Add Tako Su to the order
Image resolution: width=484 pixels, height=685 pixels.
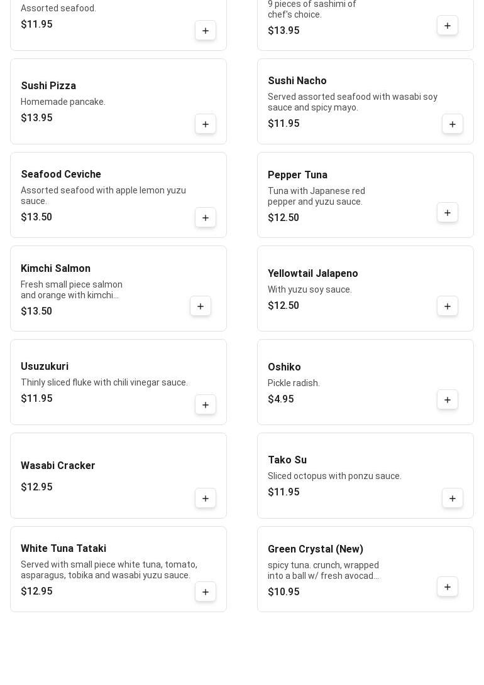[x=453, y=499]
